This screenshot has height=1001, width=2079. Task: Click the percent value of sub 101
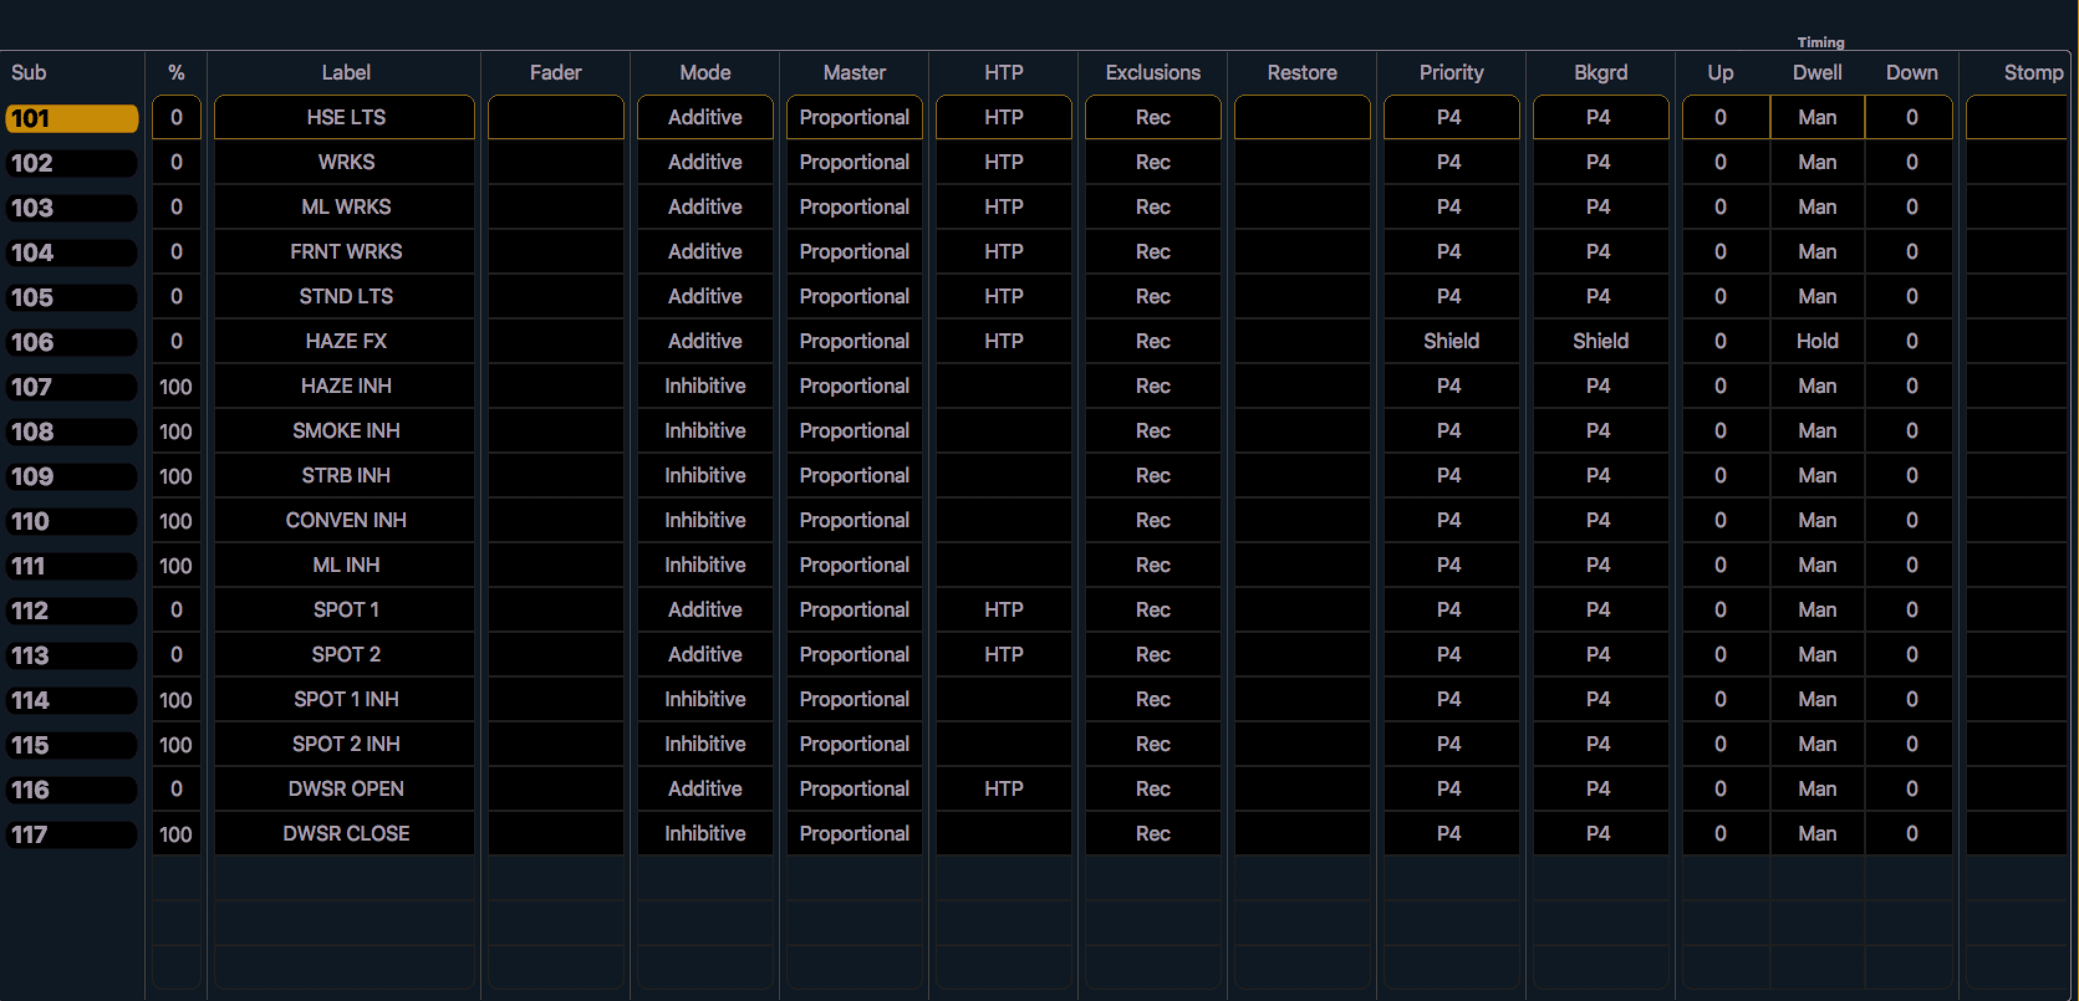click(x=176, y=118)
